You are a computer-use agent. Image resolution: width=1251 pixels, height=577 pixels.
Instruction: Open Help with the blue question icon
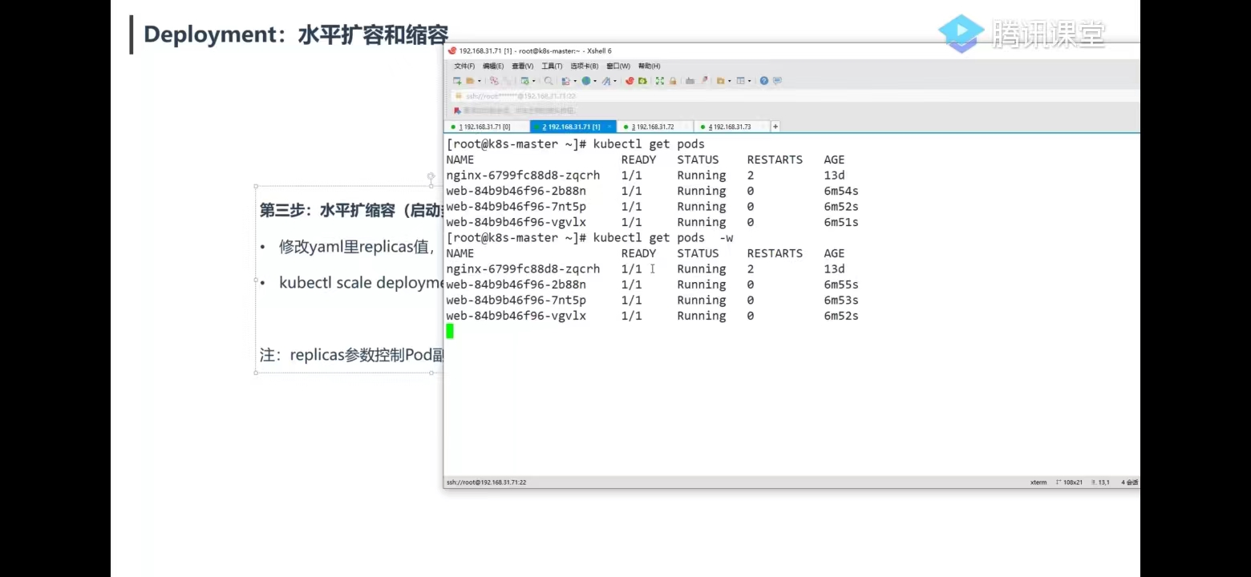(x=764, y=81)
